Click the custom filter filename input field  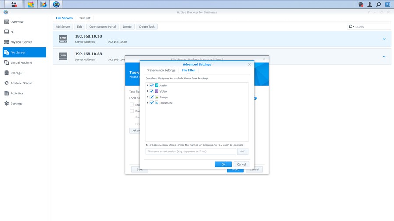[x=190, y=152]
